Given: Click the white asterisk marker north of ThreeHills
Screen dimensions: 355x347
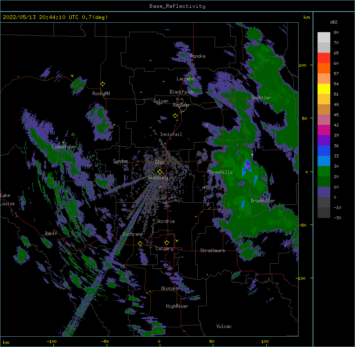Looking at the screenshot, I should coord(207,125).
